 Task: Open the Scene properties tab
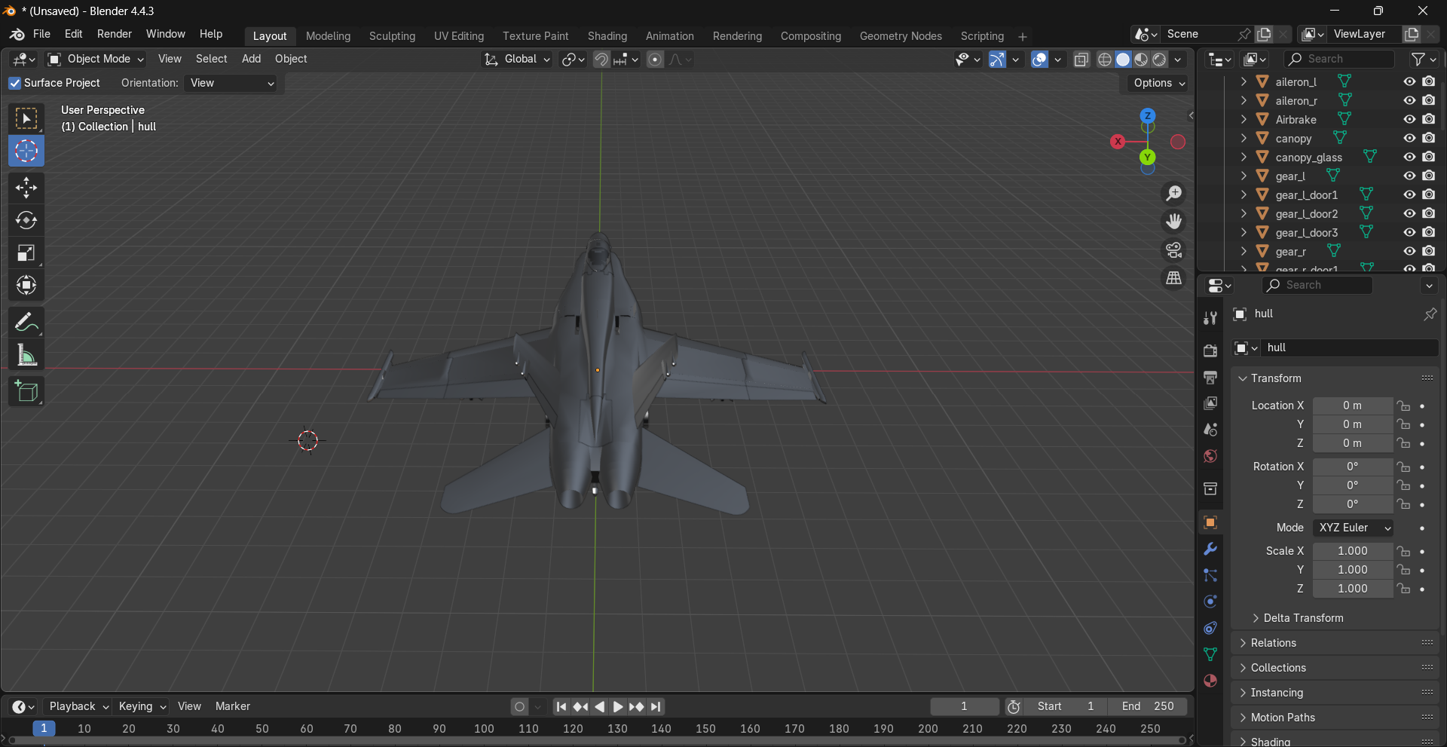[x=1210, y=430]
